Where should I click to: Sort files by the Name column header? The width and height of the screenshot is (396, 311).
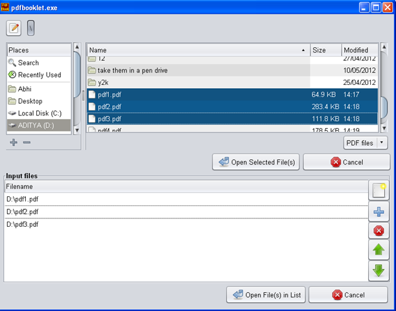198,50
